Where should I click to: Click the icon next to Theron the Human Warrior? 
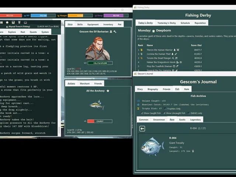click(174, 50)
